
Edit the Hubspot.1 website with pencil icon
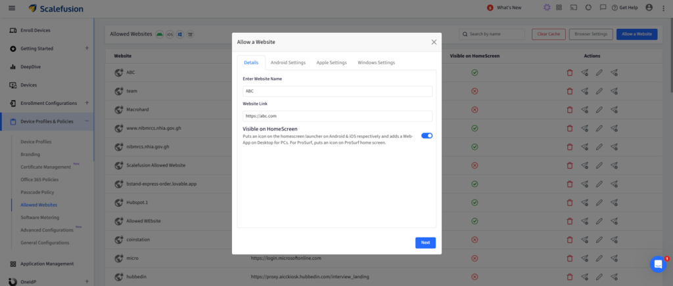(599, 202)
